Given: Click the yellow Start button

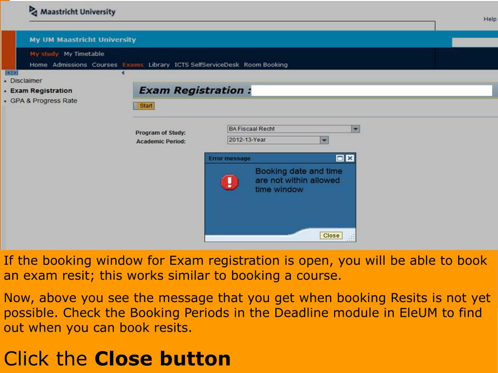Looking at the screenshot, I should (x=144, y=106).
